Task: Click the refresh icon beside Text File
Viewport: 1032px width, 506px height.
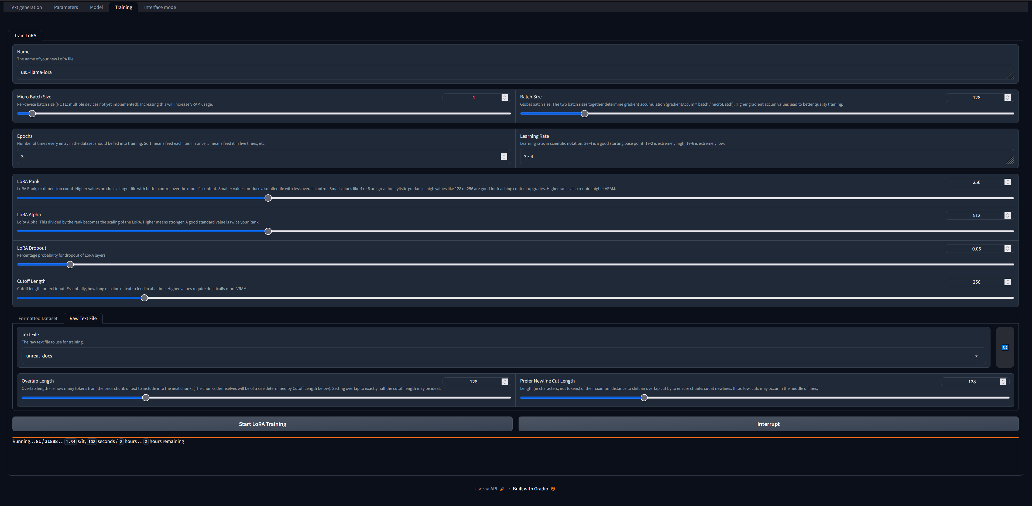Action: tap(1005, 347)
